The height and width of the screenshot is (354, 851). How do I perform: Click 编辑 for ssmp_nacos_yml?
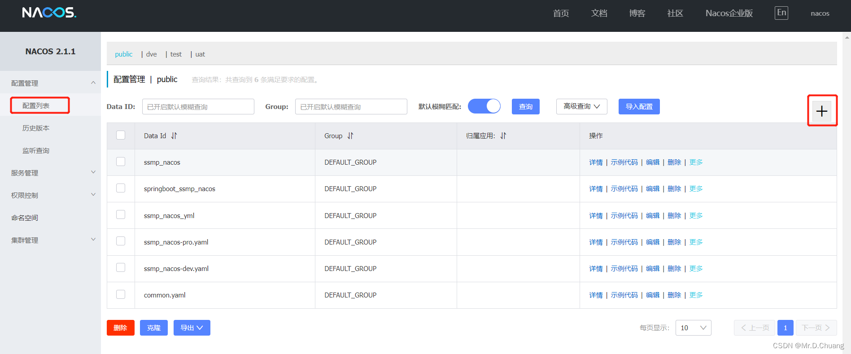click(x=653, y=215)
